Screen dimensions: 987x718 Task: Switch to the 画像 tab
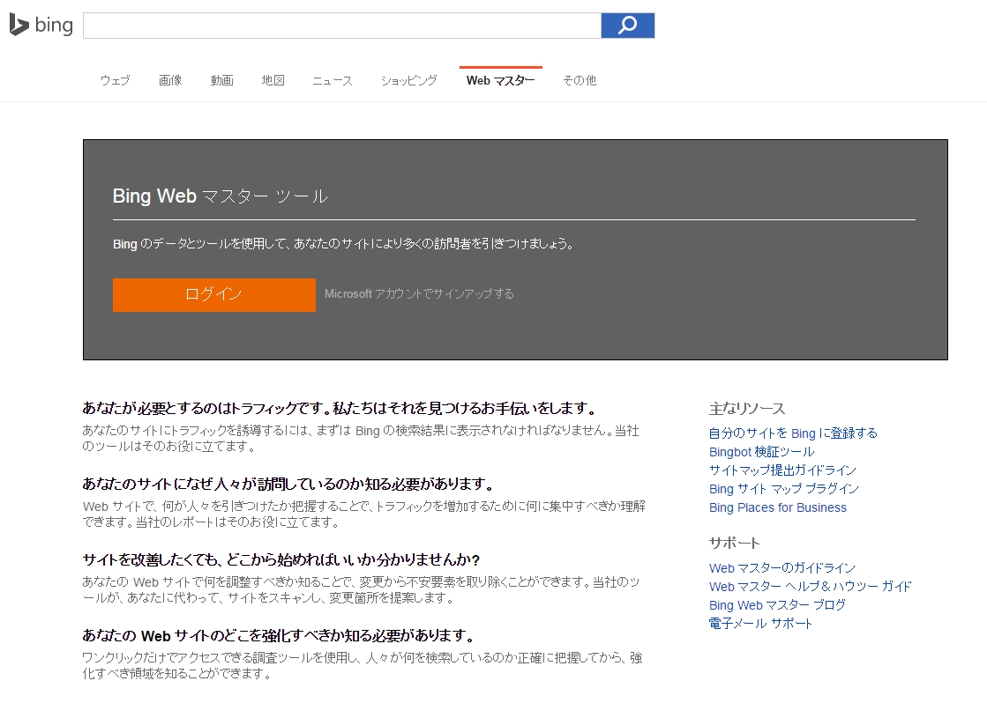(x=170, y=80)
